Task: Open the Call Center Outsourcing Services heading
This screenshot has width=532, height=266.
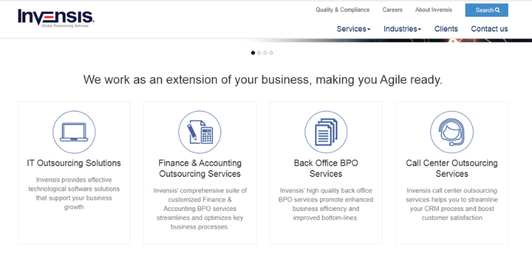Action: click(x=452, y=168)
